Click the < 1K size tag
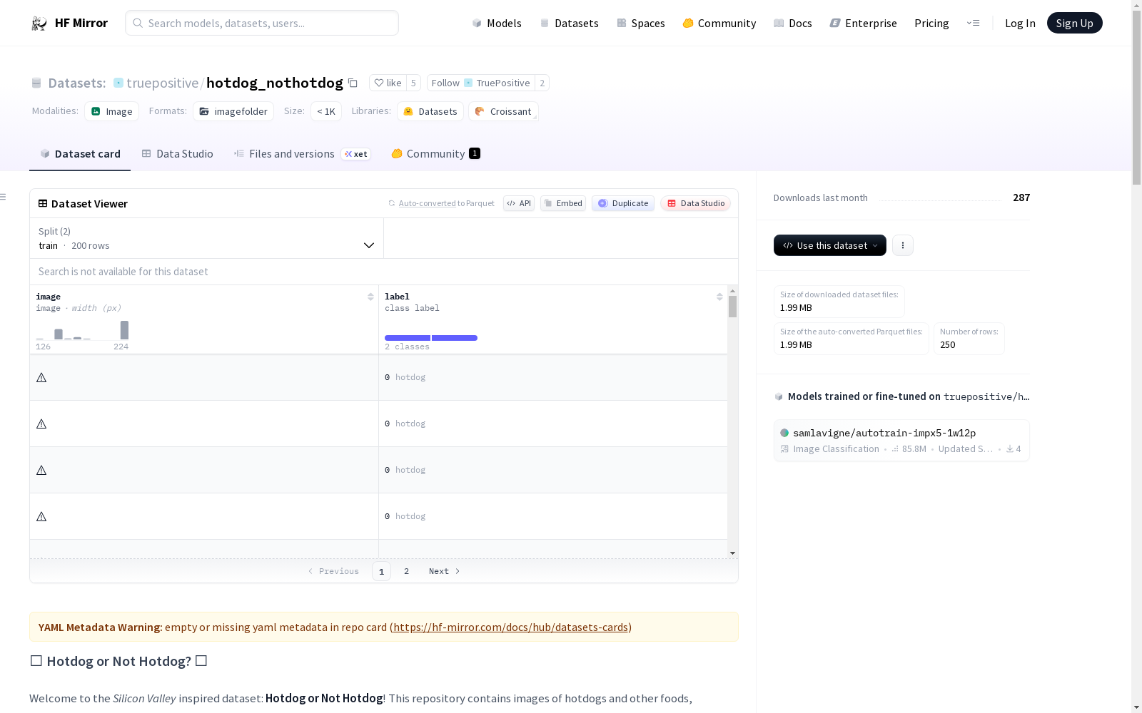The width and height of the screenshot is (1142, 713). tap(326, 111)
